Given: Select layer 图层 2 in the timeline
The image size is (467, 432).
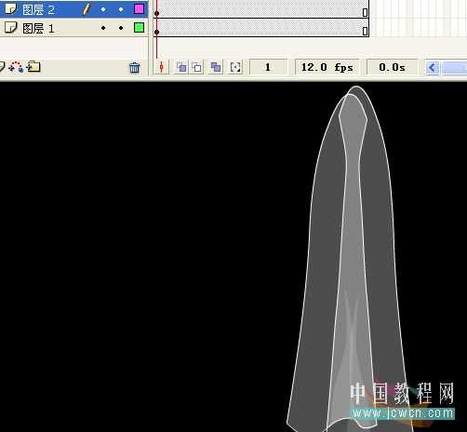Looking at the screenshot, I should (73, 9).
